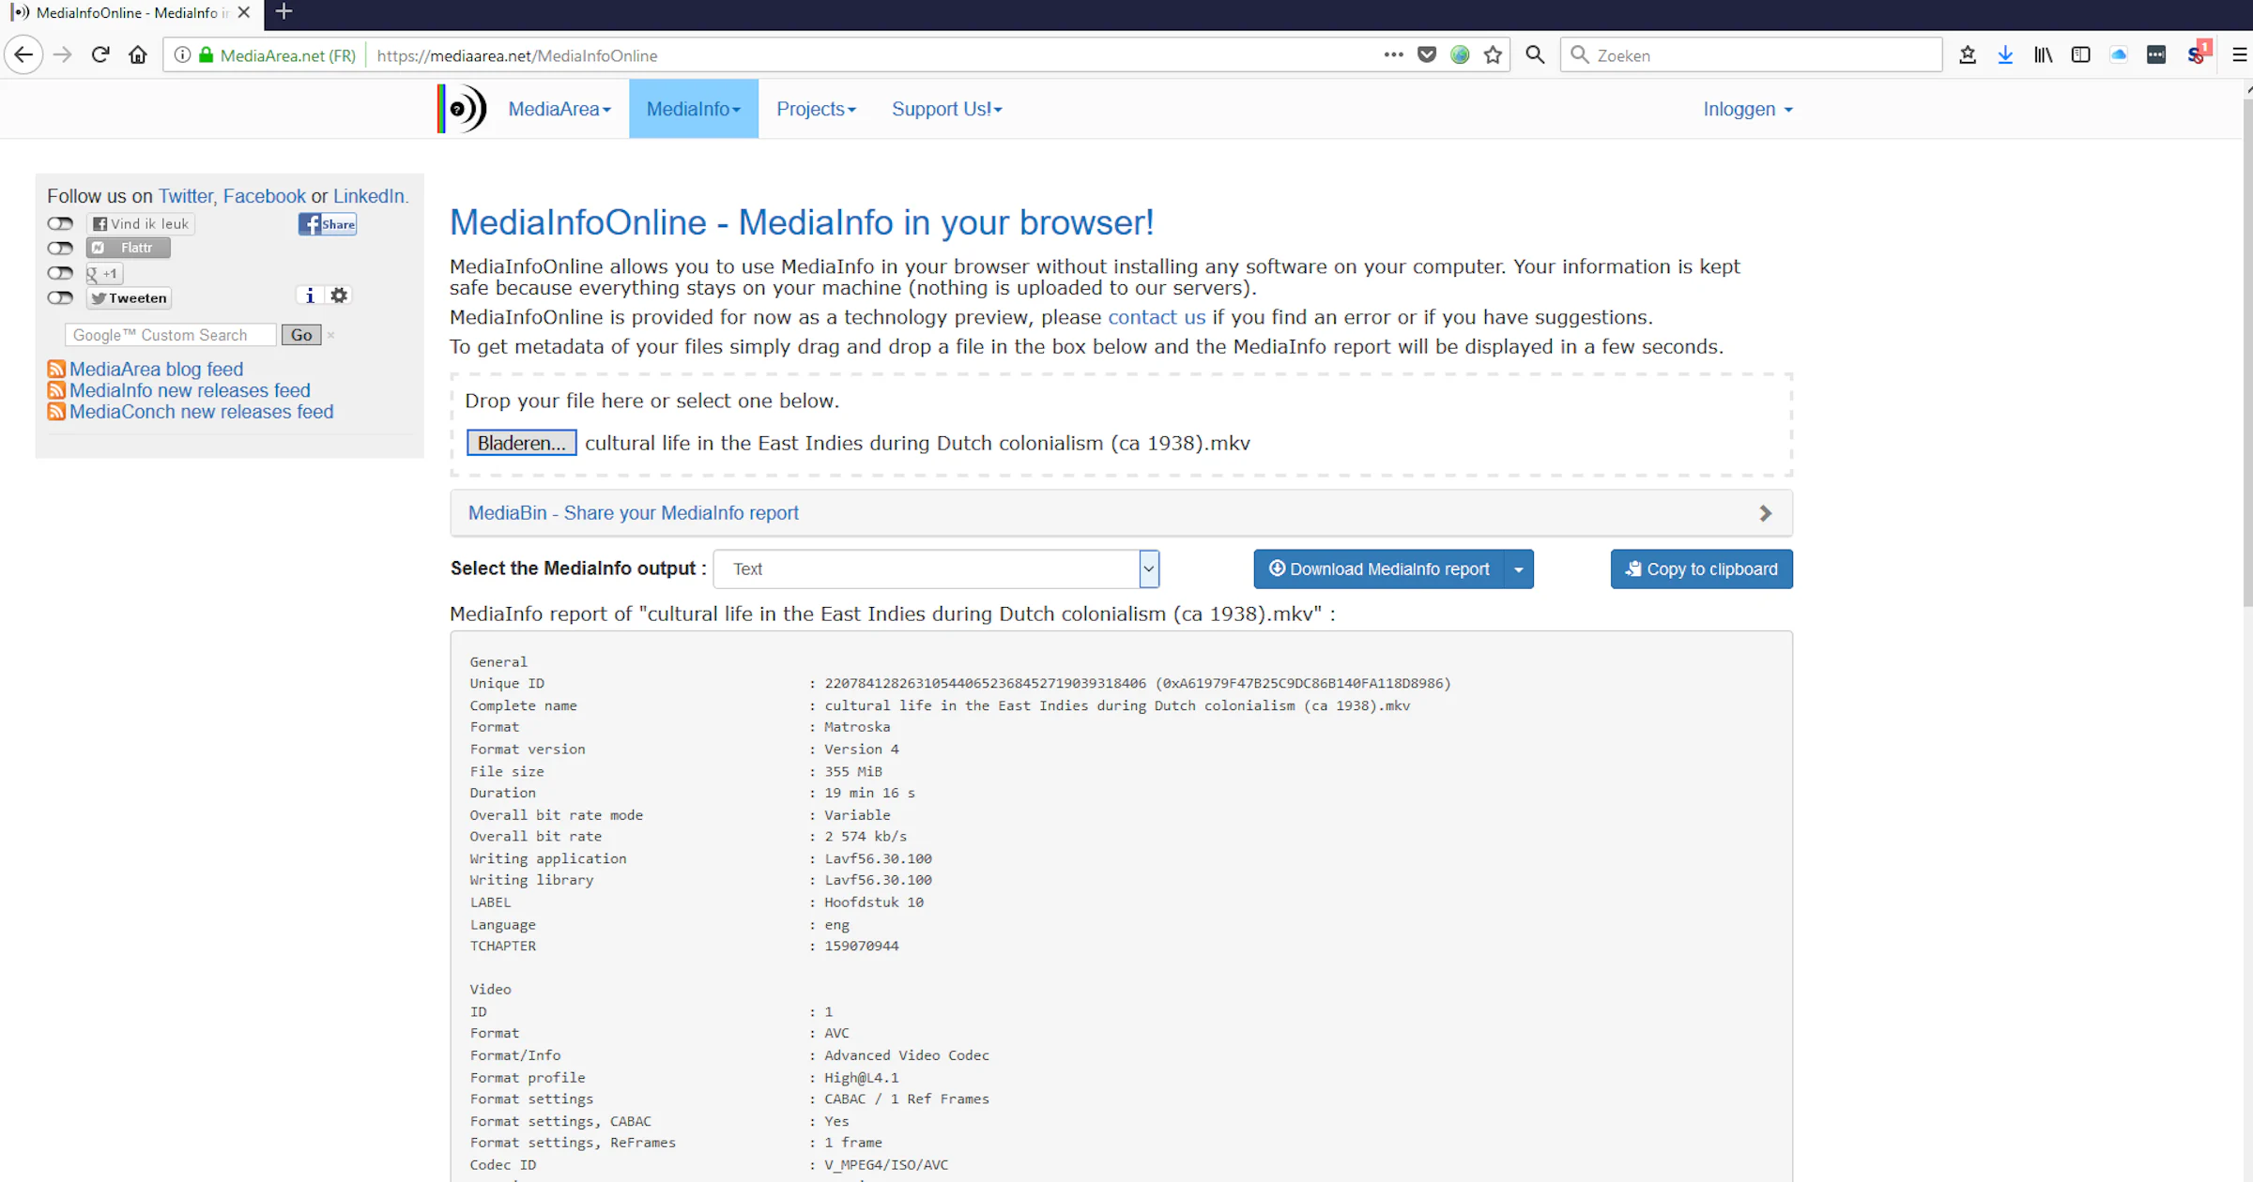Click the Google Custom Search field

click(x=170, y=335)
